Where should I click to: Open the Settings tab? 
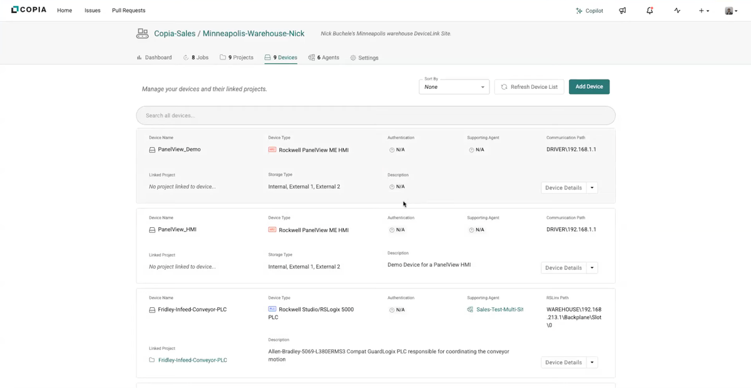coord(364,58)
